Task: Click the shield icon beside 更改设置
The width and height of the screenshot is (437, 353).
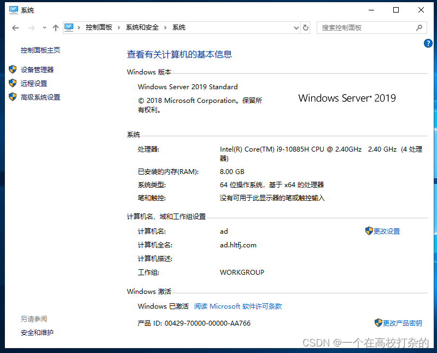Action: tap(369, 231)
